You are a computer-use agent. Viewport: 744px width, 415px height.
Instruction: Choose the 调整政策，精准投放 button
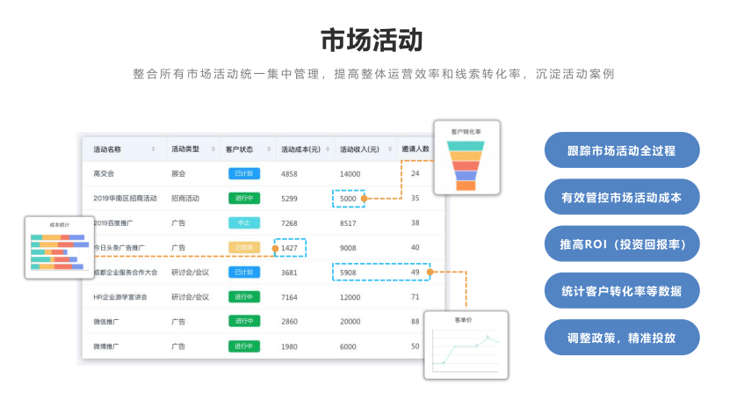[x=622, y=338]
